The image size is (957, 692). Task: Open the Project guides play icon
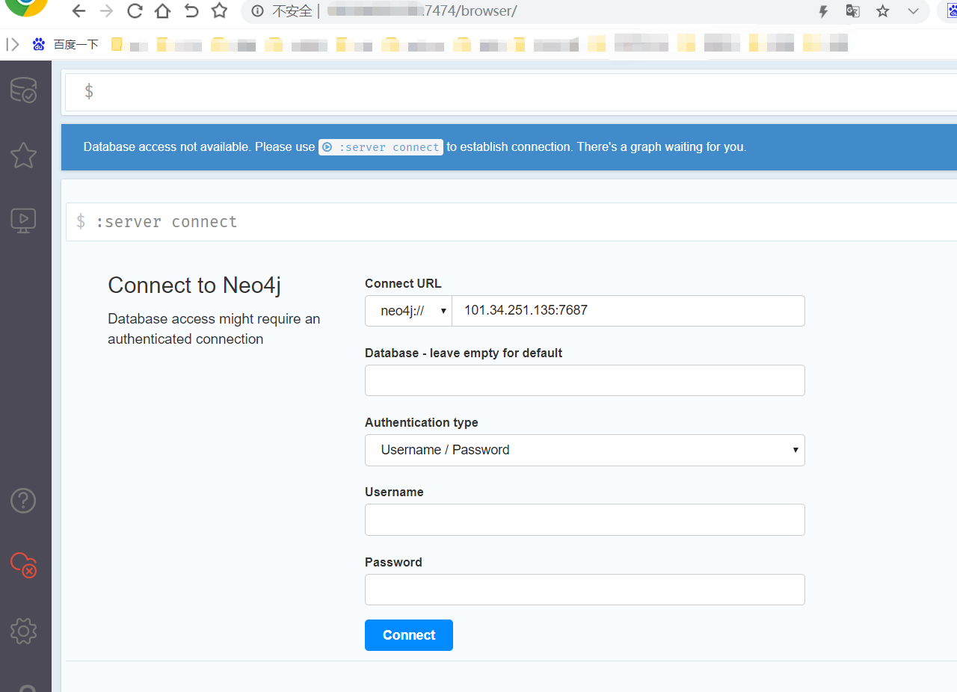24,220
